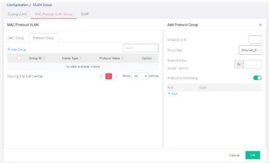Image resolution: width=269 pixels, height=163 pixels.
Task: Open the MAC/Protocol VLAN Group tab
Action: pos(53,14)
